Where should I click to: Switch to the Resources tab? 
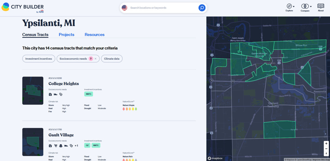(x=94, y=35)
